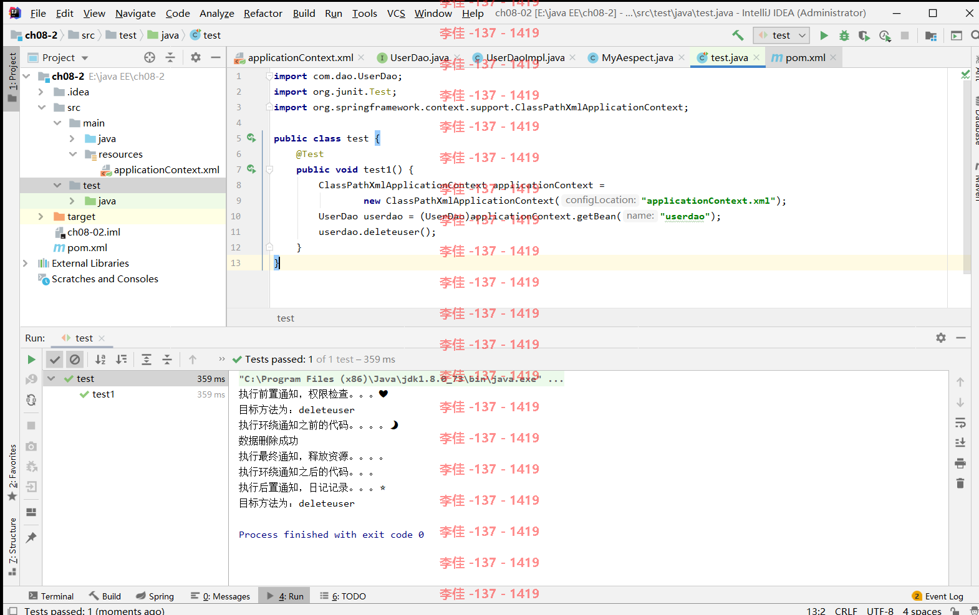This screenshot has height=615, width=979.
Task: Click '4 spaces' indent in status bar
Action: coord(922,611)
